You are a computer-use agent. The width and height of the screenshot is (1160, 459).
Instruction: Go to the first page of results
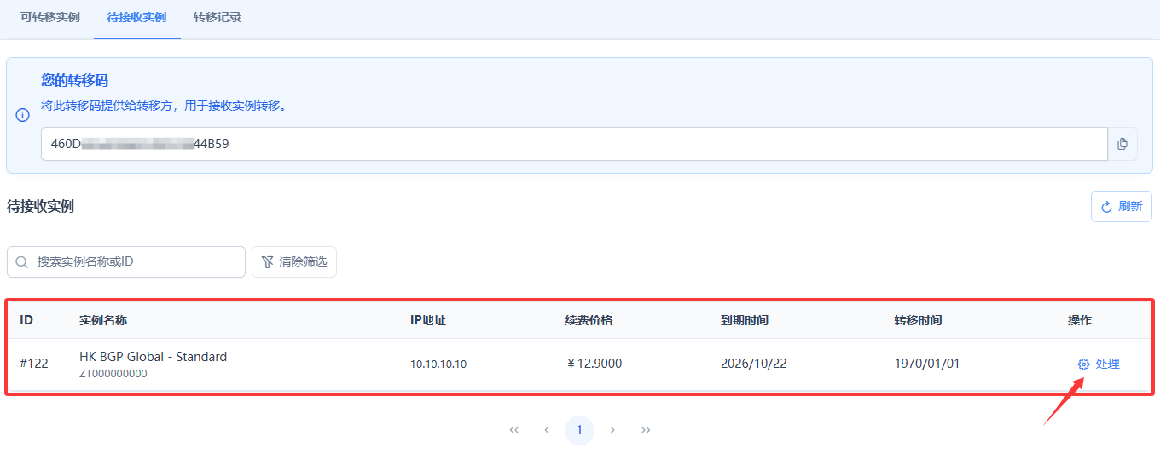click(514, 430)
